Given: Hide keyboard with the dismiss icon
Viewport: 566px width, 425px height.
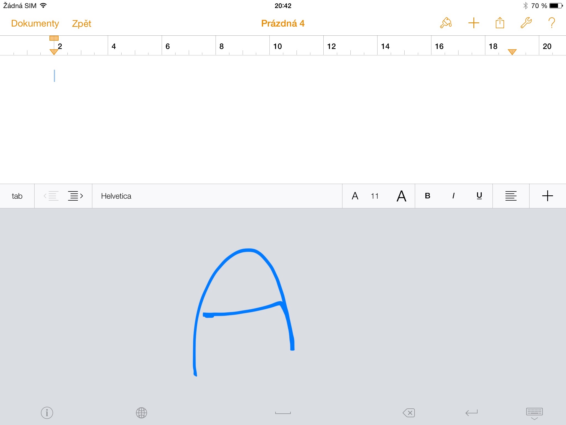Looking at the screenshot, I should coord(534,413).
